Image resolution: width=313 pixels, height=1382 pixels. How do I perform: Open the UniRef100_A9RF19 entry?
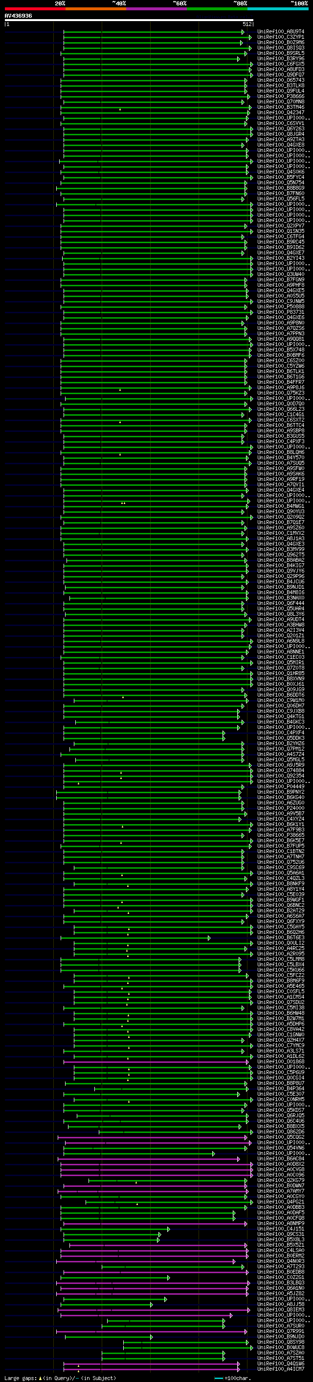coord(281,479)
